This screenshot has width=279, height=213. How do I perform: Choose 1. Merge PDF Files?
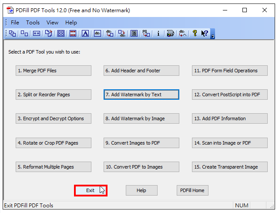tap(54, 71)
